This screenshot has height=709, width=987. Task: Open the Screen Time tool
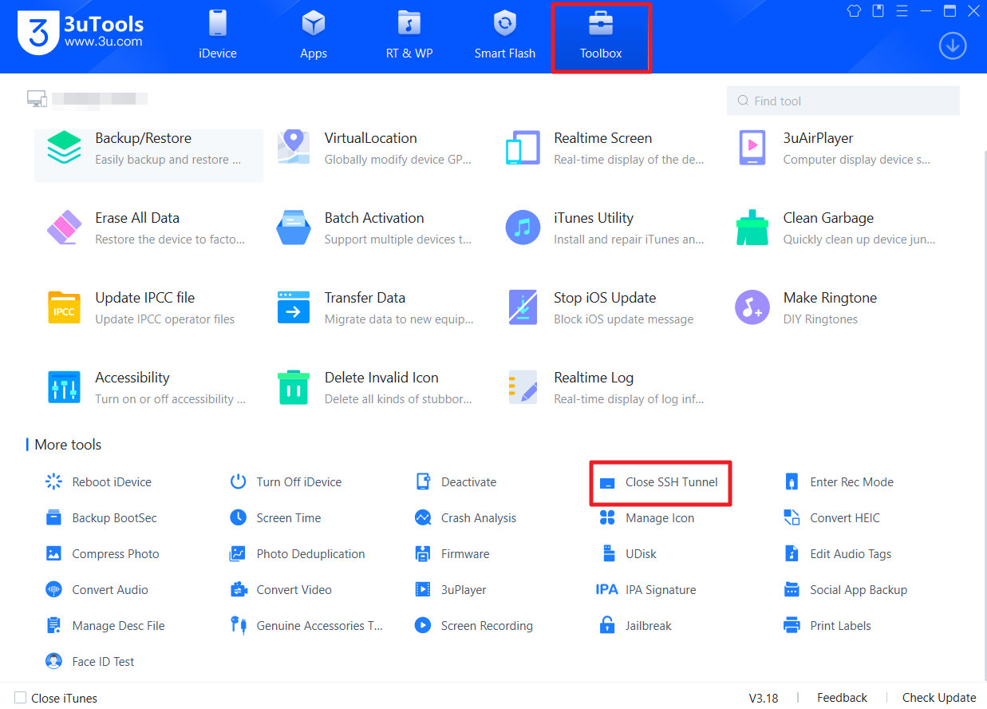(x=275, y=518)
